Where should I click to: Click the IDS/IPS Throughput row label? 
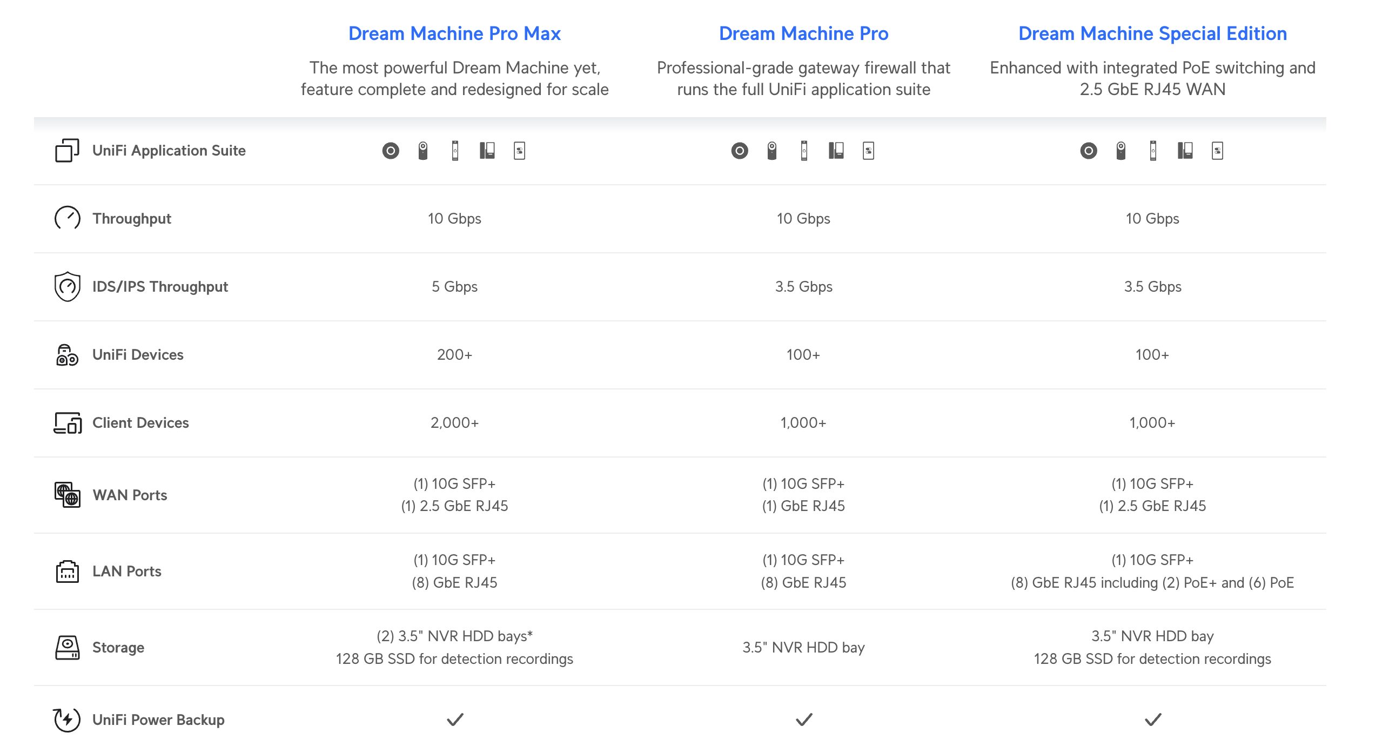coord(160,287)
